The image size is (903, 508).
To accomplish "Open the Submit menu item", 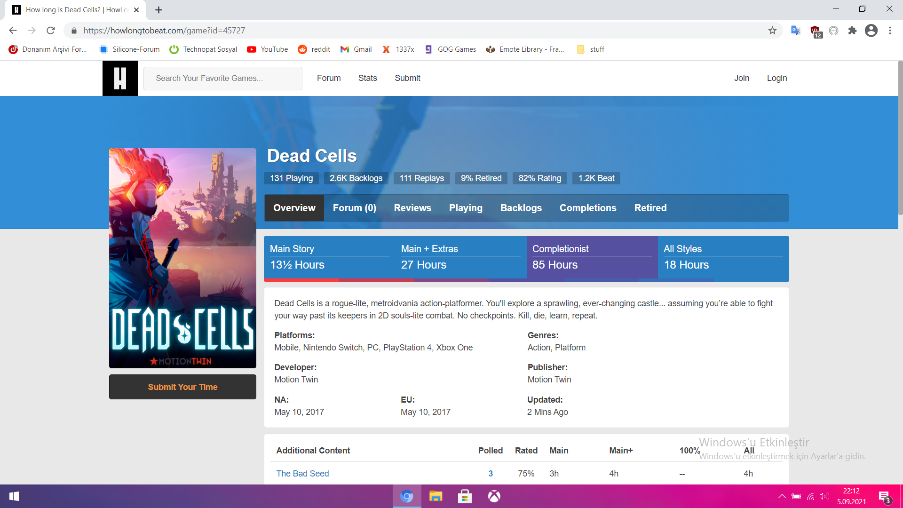I will (x=407, y=78).
